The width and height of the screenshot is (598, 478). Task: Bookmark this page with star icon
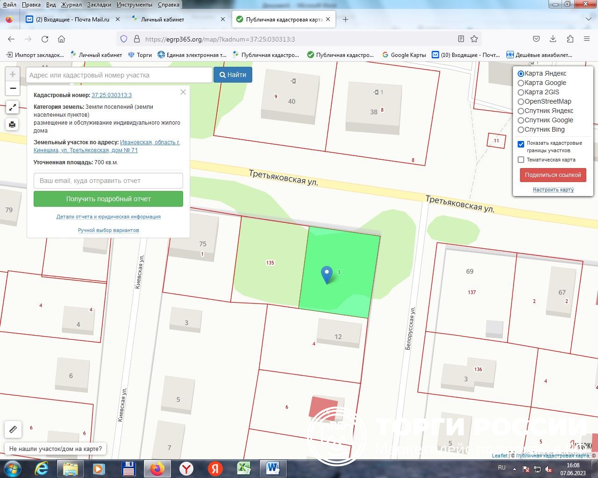[474, 39]
